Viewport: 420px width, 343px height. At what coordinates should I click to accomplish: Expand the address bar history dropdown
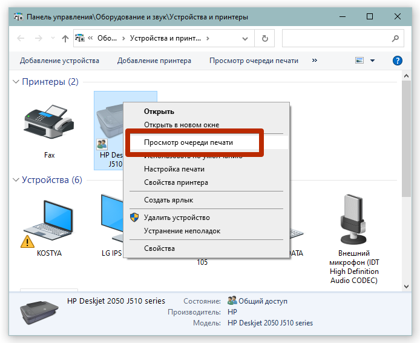point(245,39)
